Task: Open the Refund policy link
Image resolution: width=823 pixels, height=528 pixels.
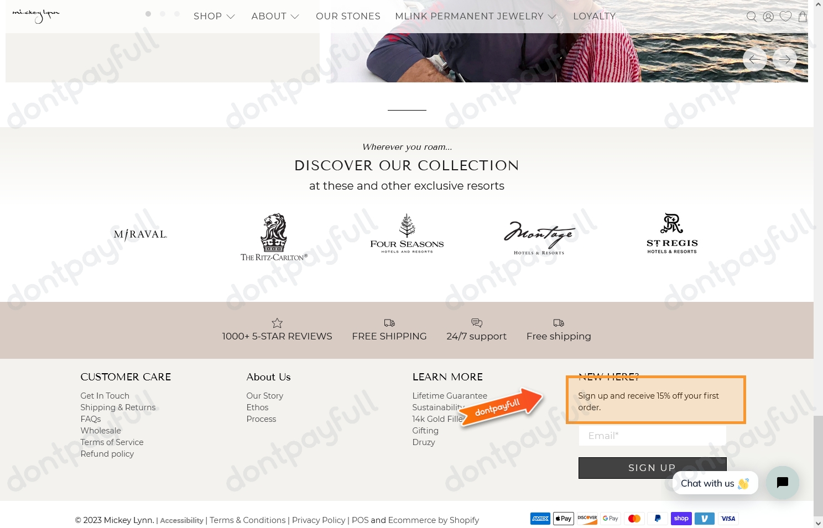Action: point(107,453)
